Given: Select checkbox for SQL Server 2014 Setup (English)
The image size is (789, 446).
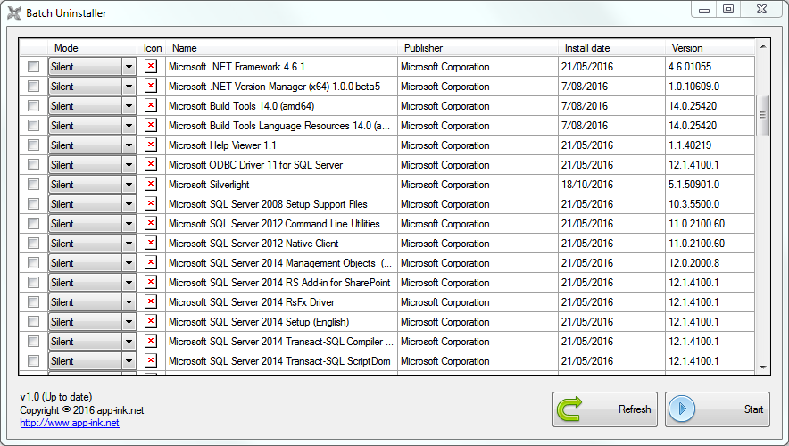Looking at the screenshot, I should tap(34, 321).
